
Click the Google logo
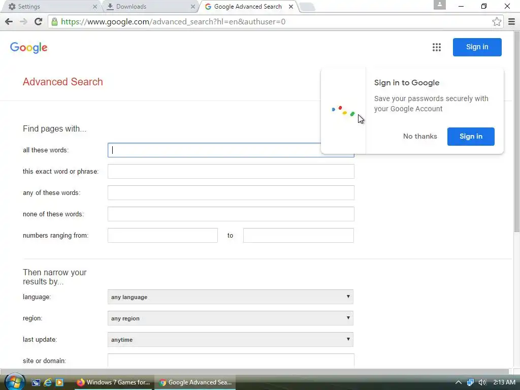pyautogui.click(x=28, y=47)
